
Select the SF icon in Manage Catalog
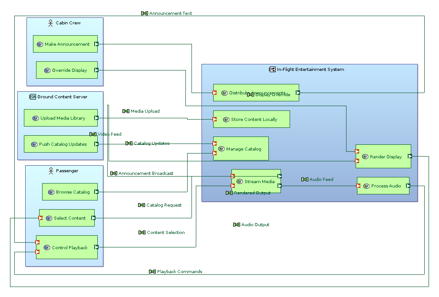point(221,148)
